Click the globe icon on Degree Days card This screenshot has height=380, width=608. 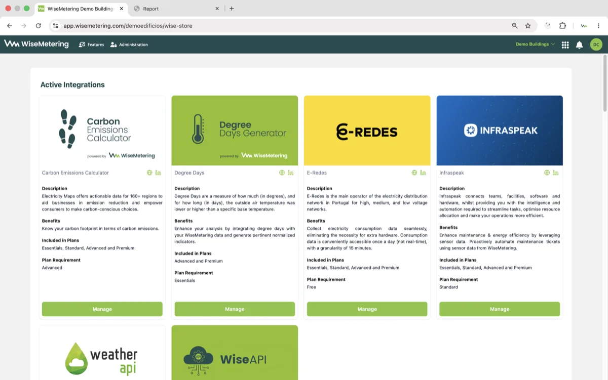(282, 173)
